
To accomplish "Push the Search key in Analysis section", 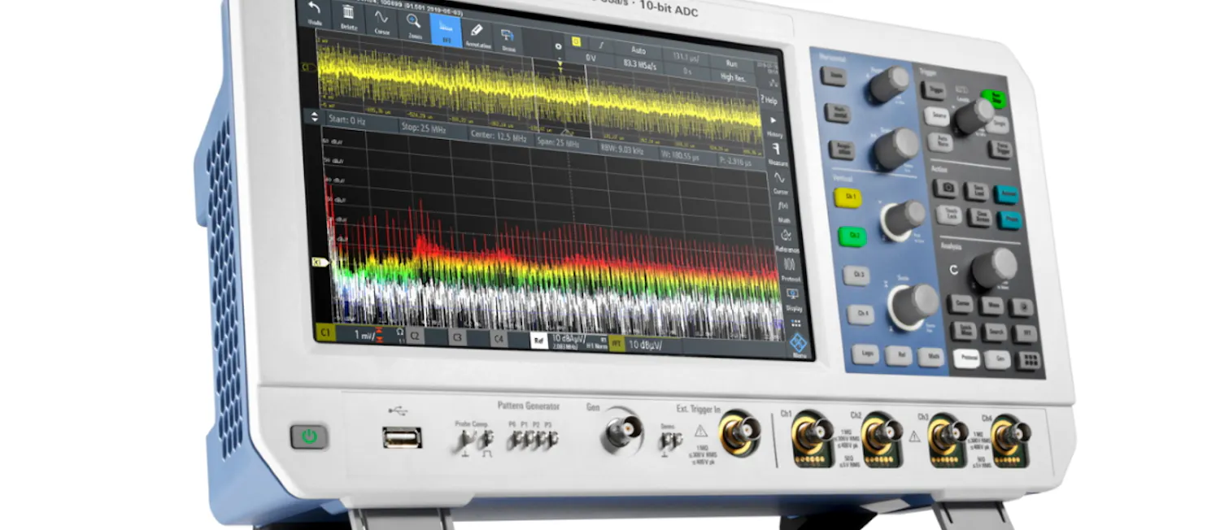I will [x=993, y=332].
